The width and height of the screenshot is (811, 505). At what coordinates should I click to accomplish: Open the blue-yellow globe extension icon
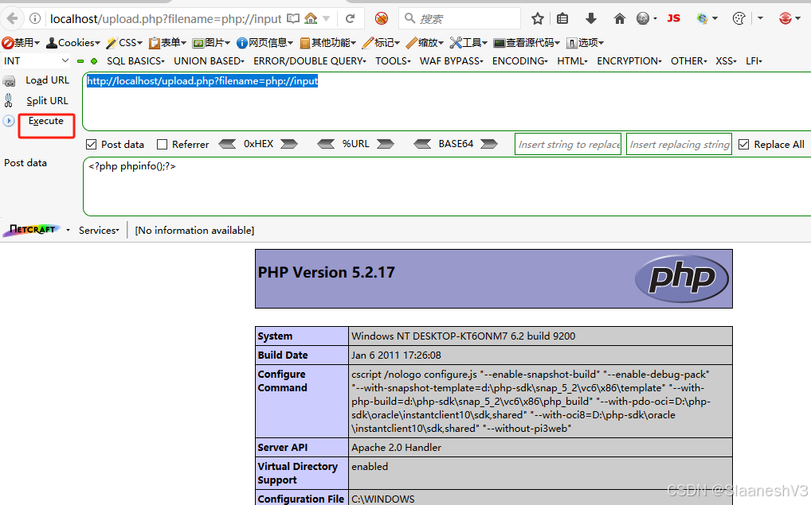tap(707, 19)
